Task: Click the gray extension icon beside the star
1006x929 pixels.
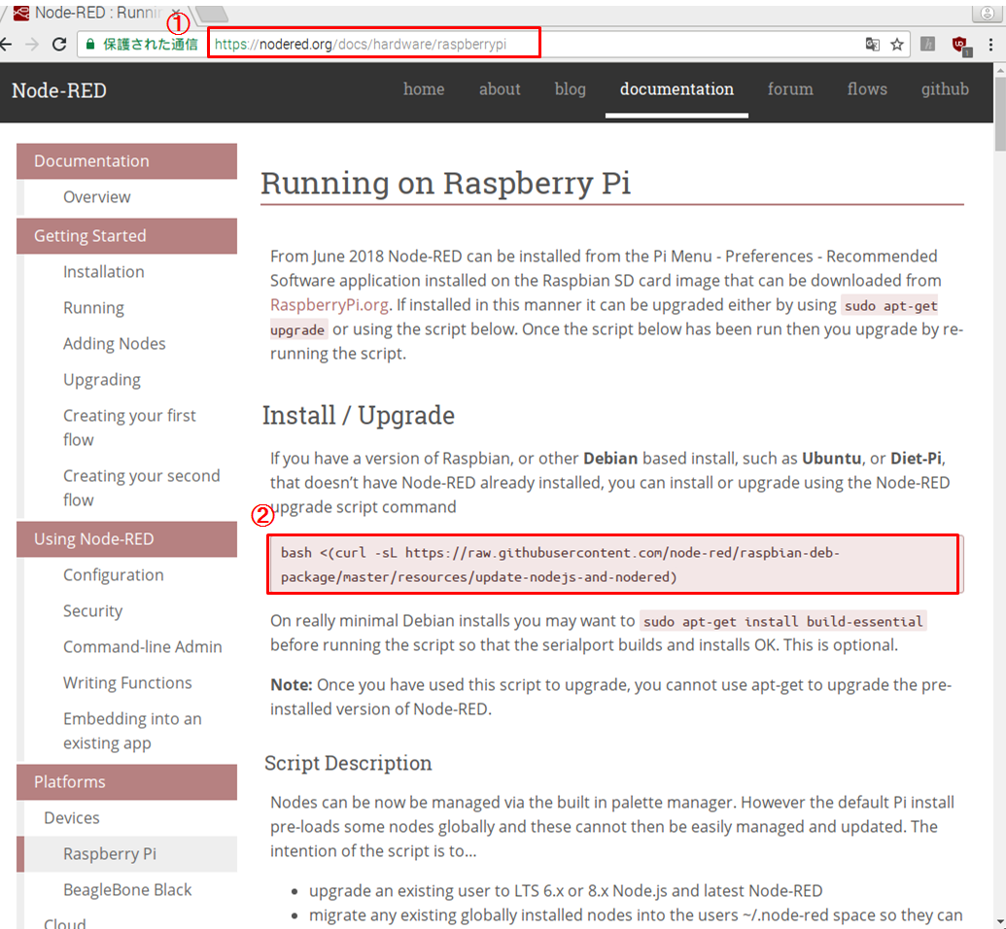Action: [927, 44]
